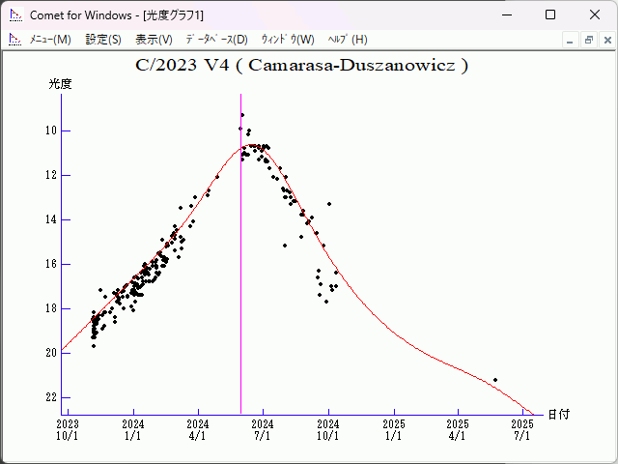Restore down the inner graph child window
The image size is (618, 464).
(588, 40)
